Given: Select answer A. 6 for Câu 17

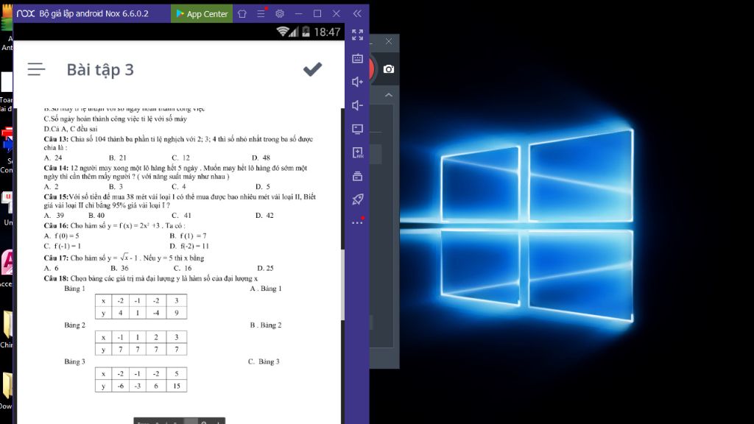Looking at the screenshot, I should click(x=51, y=268).
